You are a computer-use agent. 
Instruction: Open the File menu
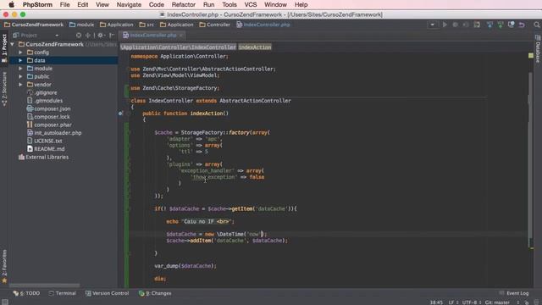[64, 4]
